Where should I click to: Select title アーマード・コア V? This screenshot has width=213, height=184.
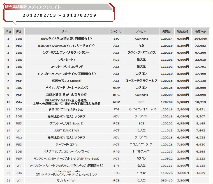point(67,144)
